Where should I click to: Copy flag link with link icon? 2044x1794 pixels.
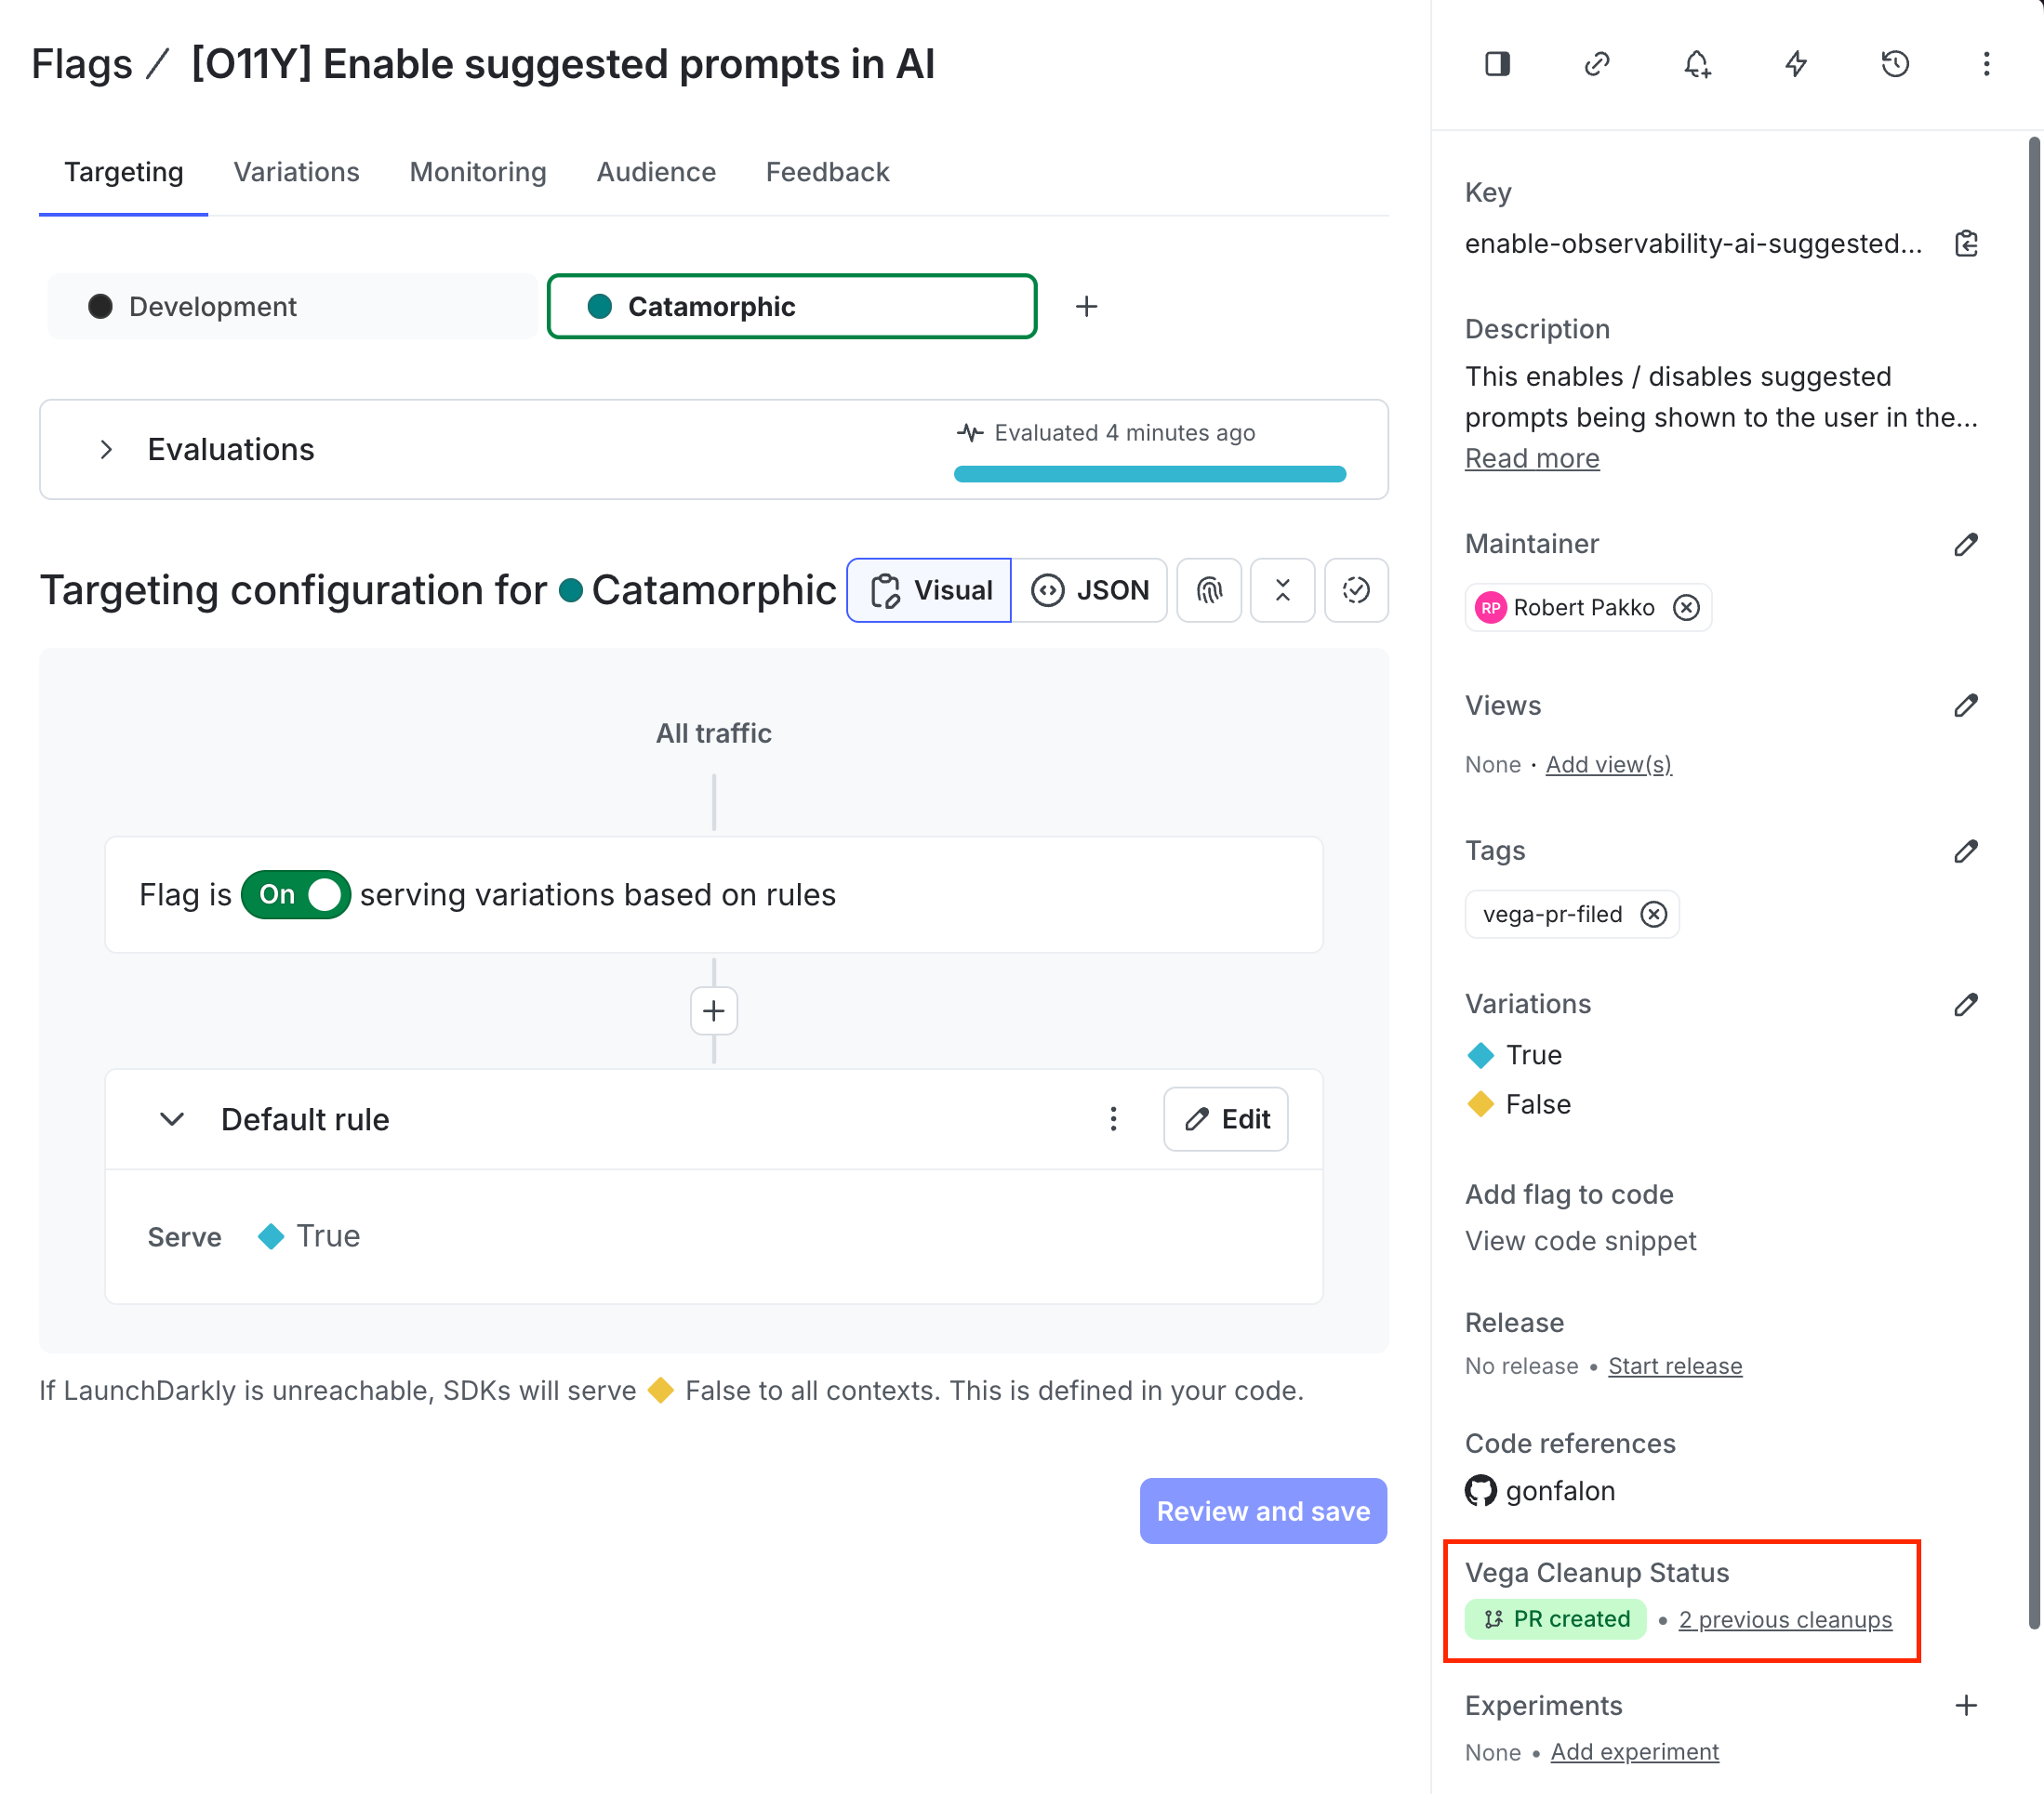[1597, 64]
